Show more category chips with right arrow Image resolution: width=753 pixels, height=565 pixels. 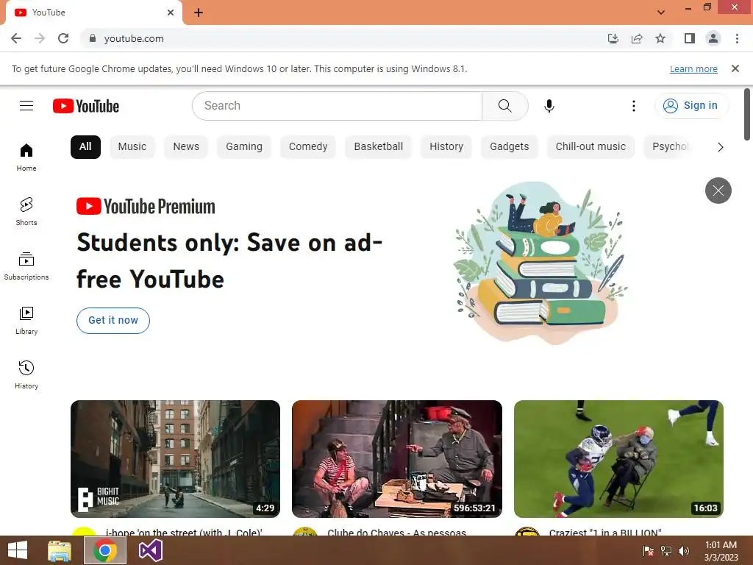[x=721, y=147]
